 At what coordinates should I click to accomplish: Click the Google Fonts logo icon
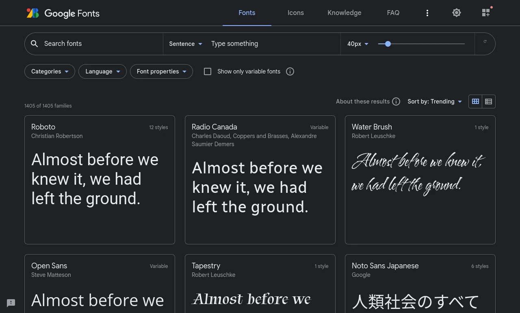point(33,13)
